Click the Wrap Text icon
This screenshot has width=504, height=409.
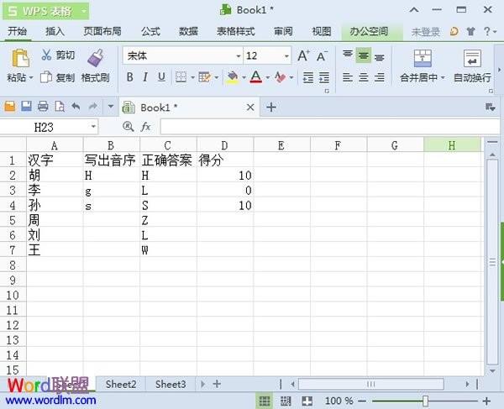point(472,58)
